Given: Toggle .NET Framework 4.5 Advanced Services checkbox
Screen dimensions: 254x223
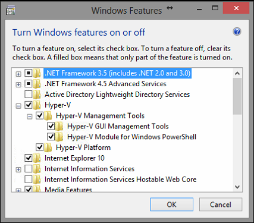Looking at the screenshot, I should click(29, 84).
